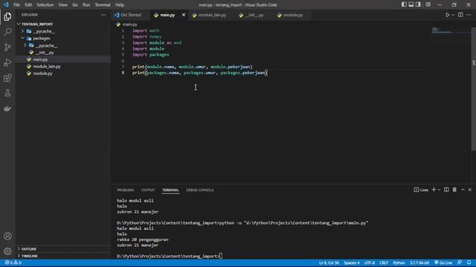The height and width of the screenshot is (267, 476).
Task: Toggle secondary side bar layout icon
Action: 418,4
